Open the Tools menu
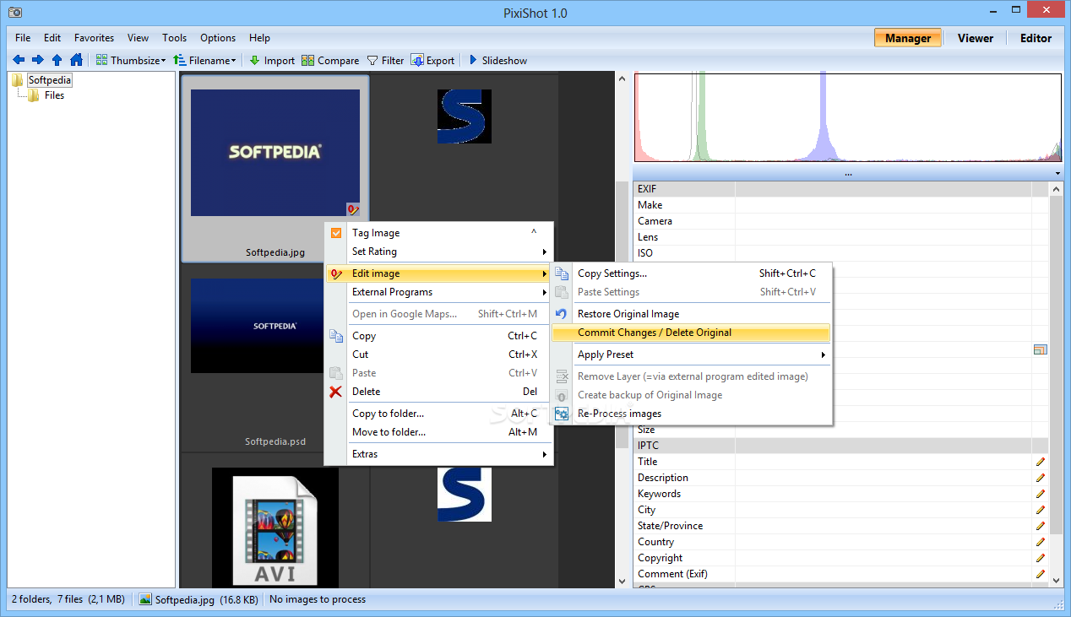Image resolution: width=1071 pixels, height=617 pixels. (174, 38)
